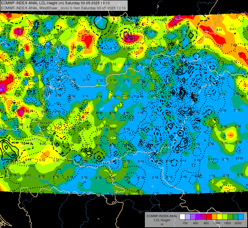
Task: Click the wind shear value 3.03
Action: (x=100, y=81)
